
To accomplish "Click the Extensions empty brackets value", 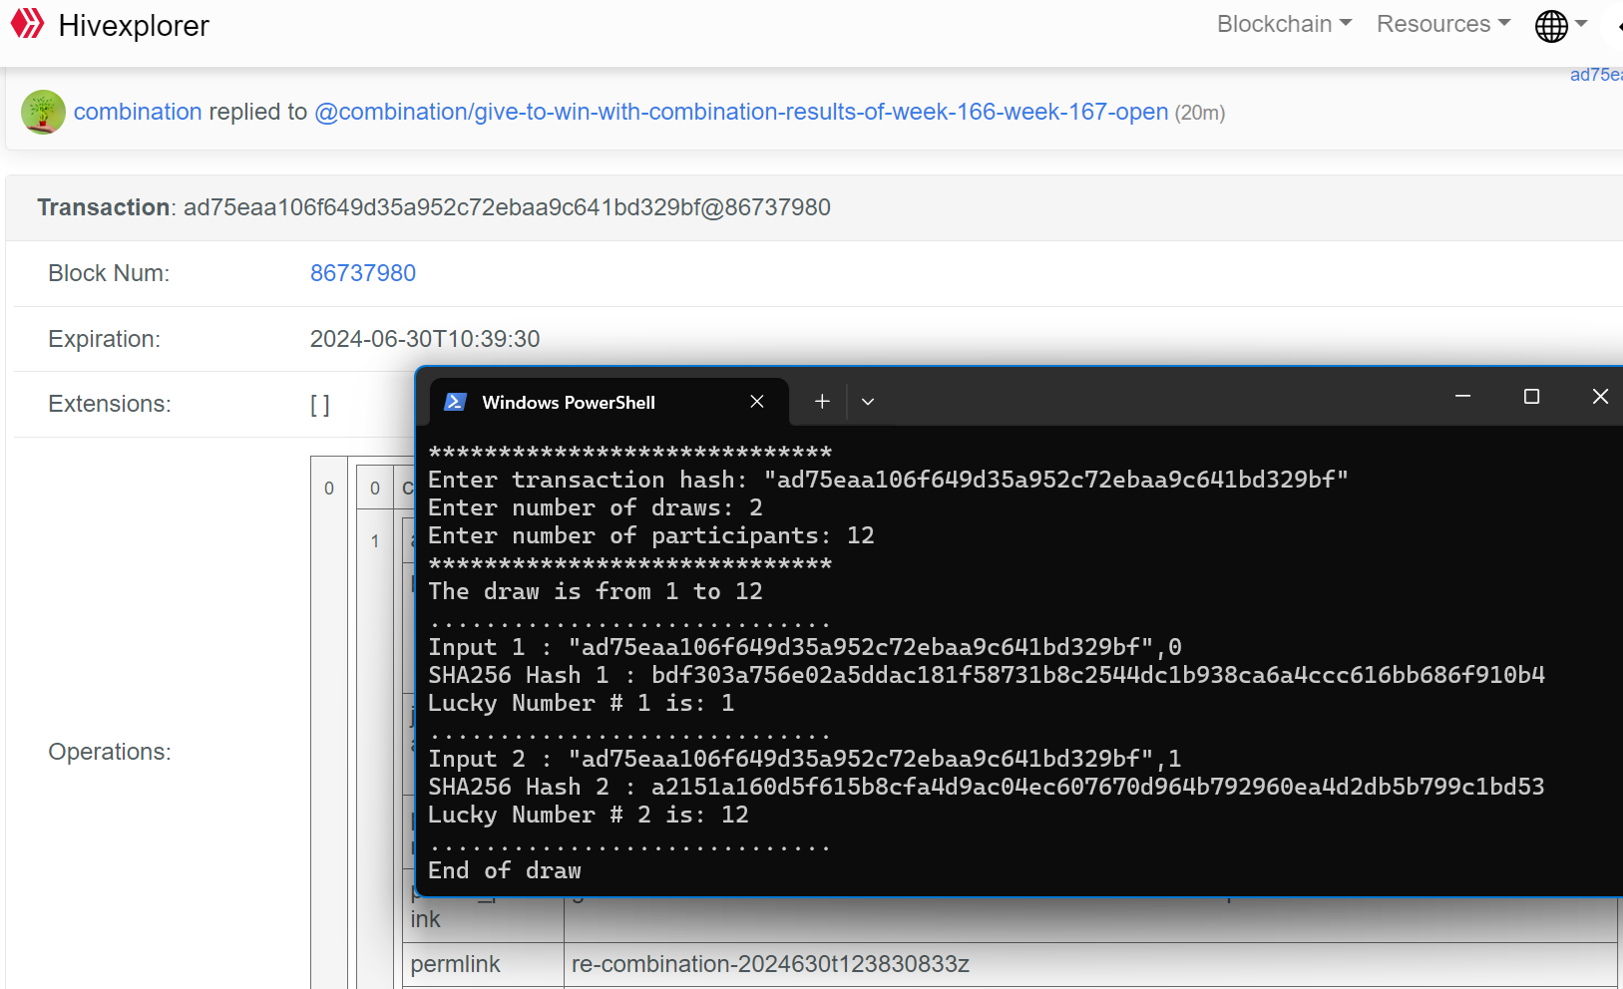I will click(x=320, y=404).
